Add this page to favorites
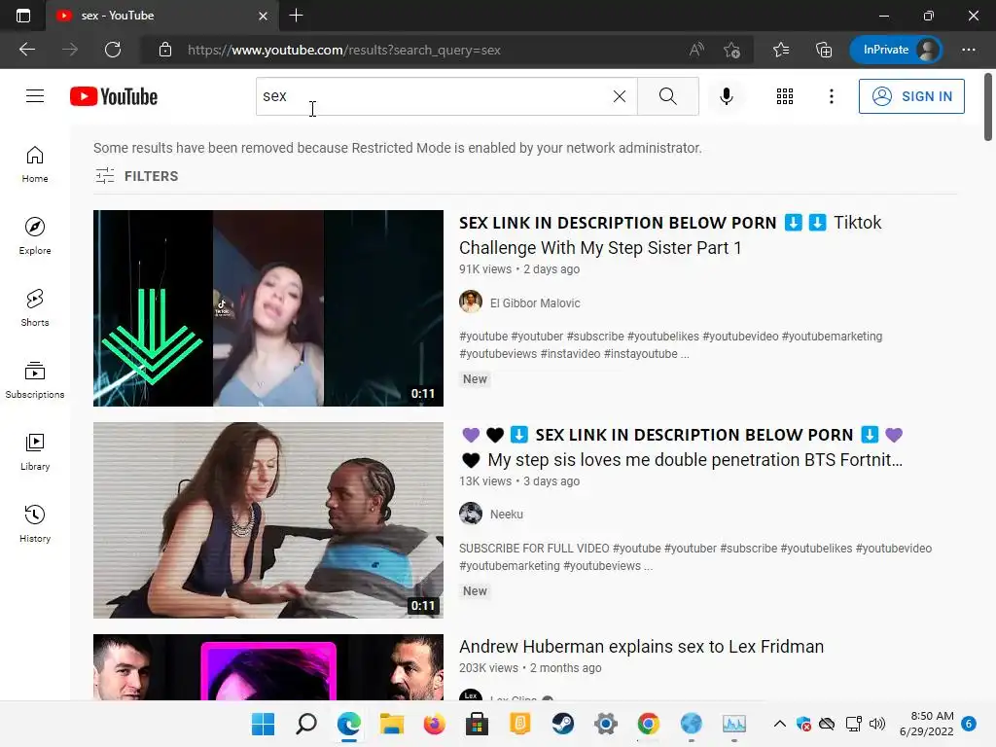 731,50
